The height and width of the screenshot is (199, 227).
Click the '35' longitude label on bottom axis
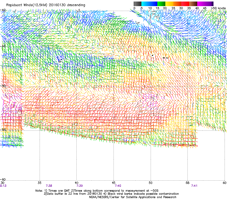click(x=39, y=183)
